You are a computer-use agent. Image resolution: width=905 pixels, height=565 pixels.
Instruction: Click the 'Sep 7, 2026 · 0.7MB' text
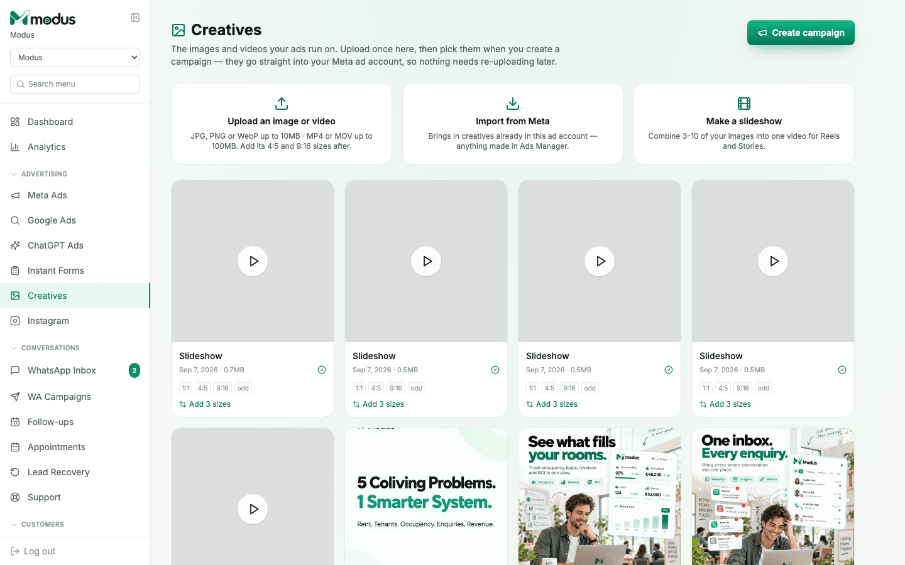[212, 370]
